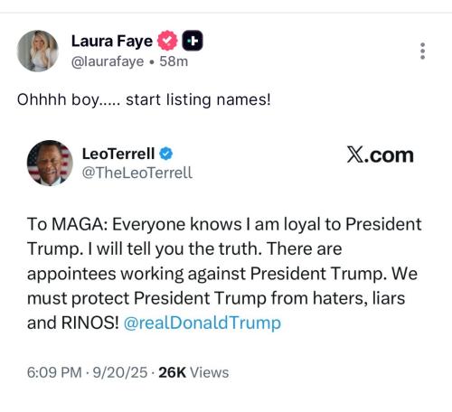Click the word 'RINOS!' in the quoted tweet
Image resolution: width=452 pixels, height=412 pixels.
tap(90, 323)
